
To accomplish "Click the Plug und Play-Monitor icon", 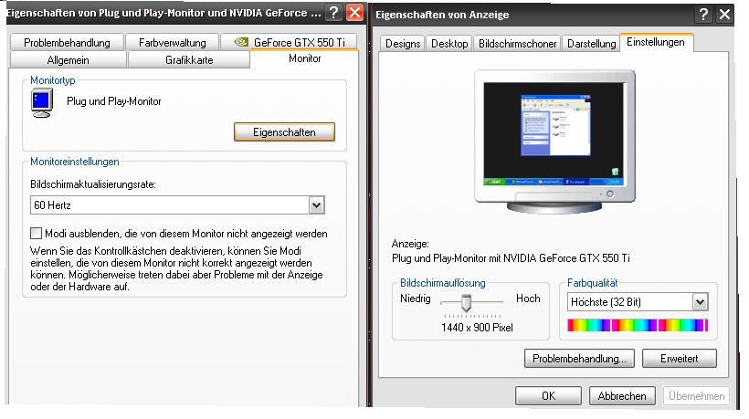I will (x=41, y=103).
